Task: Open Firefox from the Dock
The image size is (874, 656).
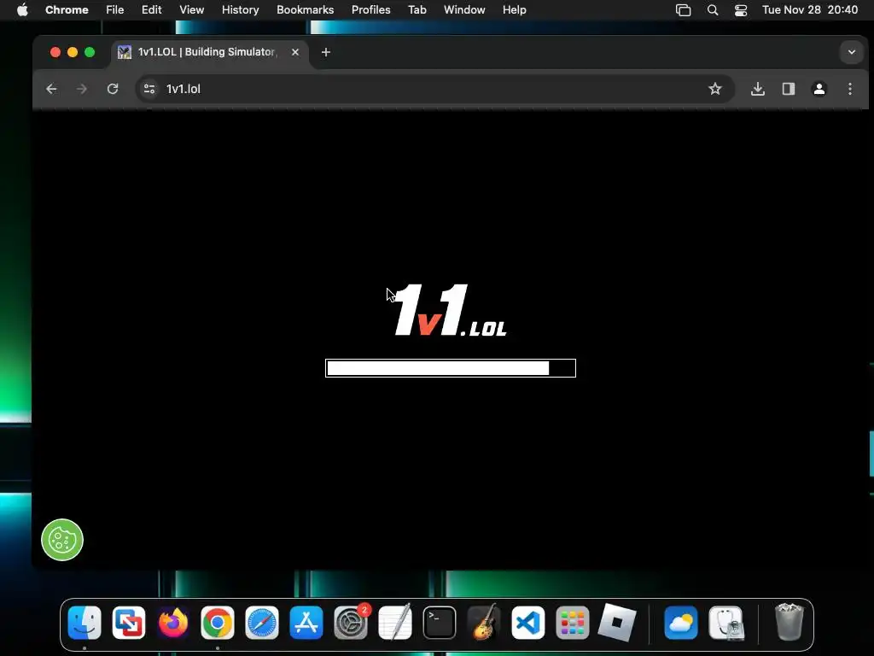Action: pyautogui.click(x=172, y=623)
